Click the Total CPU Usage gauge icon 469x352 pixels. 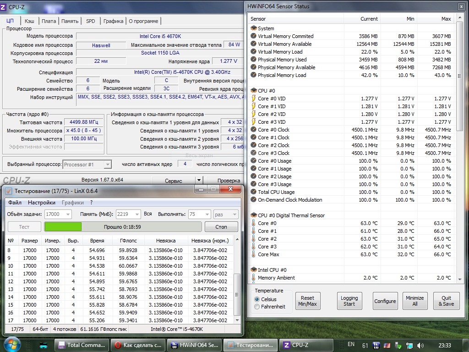tap(254, 192)
